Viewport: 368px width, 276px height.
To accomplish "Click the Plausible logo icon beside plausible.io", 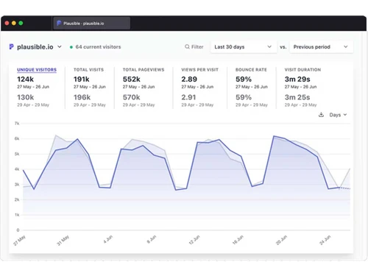I will click(x=11, y=46).
